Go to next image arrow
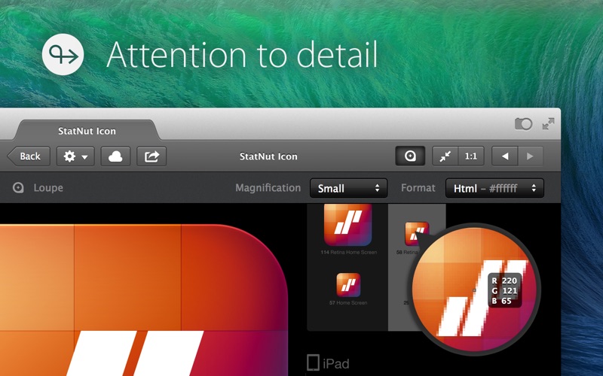This screenshot has height=376, width=603. pos(531,156)
